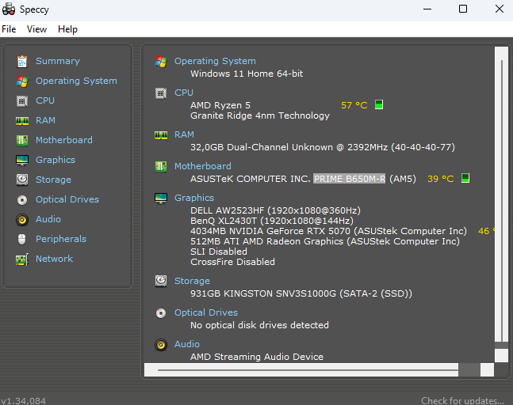Open the Help menu
Viewport: 513px width, 405px height.
pos(67,29)
